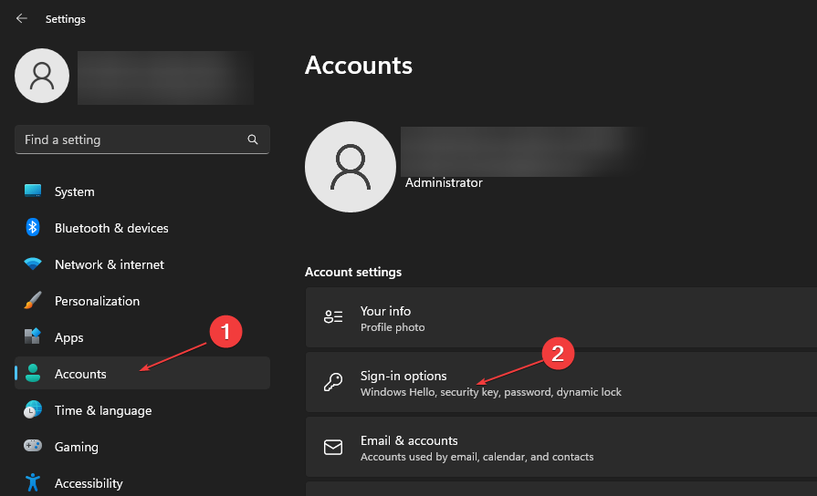Click the Wi-Fi icon for Network & internet

coord(33,264)
